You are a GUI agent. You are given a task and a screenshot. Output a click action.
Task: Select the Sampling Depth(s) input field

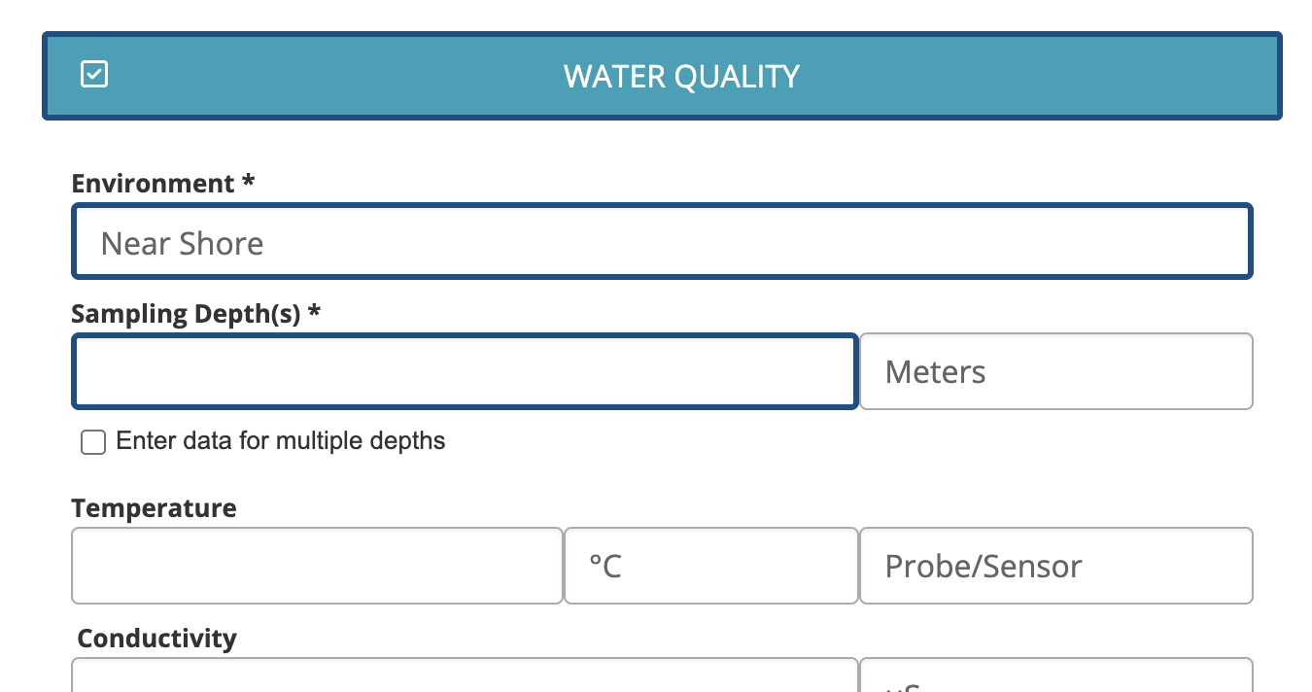tap(464, 371)
